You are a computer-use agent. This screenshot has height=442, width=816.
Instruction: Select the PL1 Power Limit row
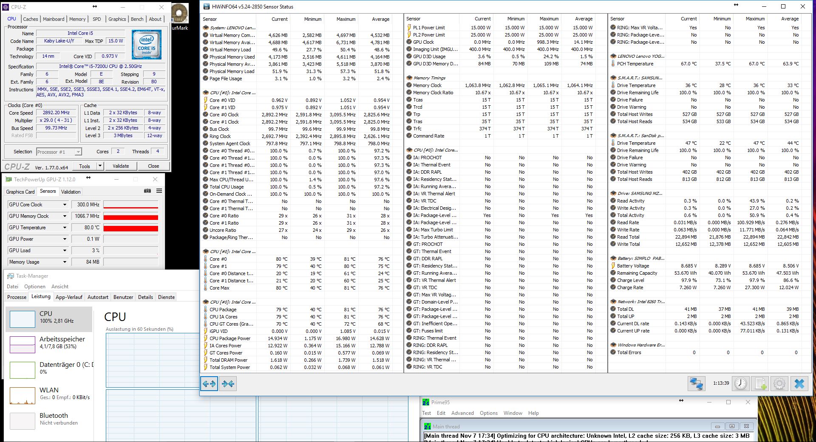[501, 28]
